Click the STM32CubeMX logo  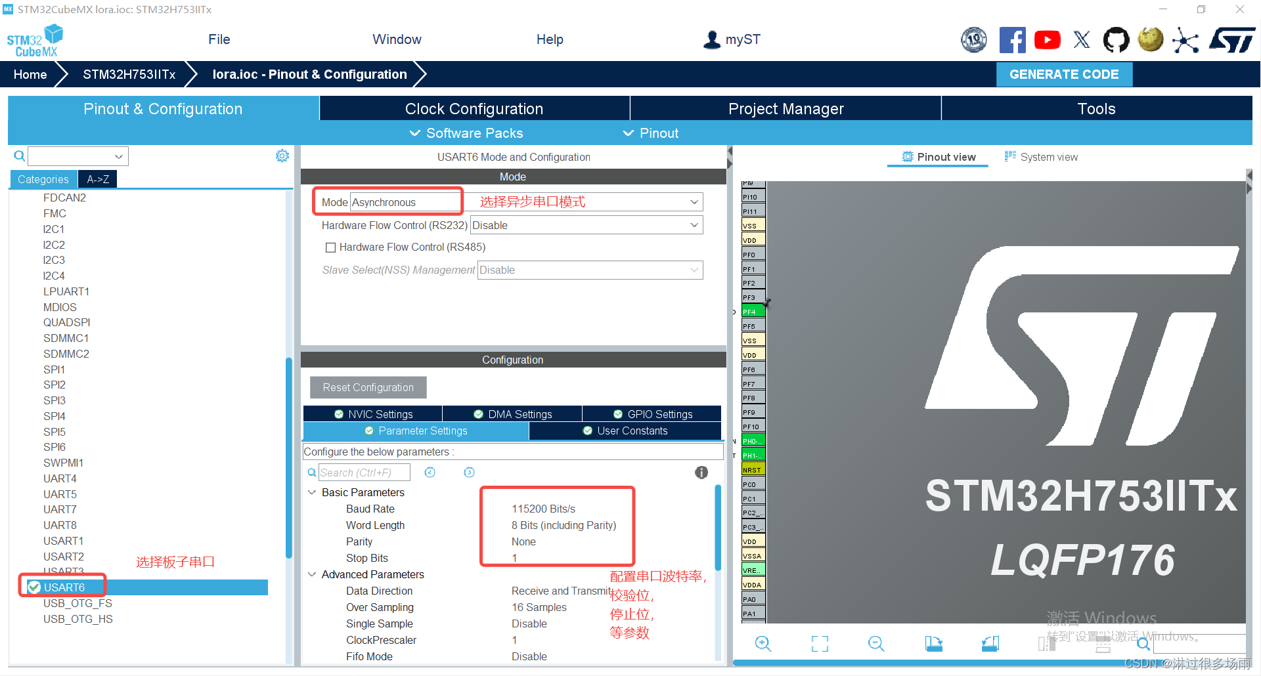[x=35, y=41]
